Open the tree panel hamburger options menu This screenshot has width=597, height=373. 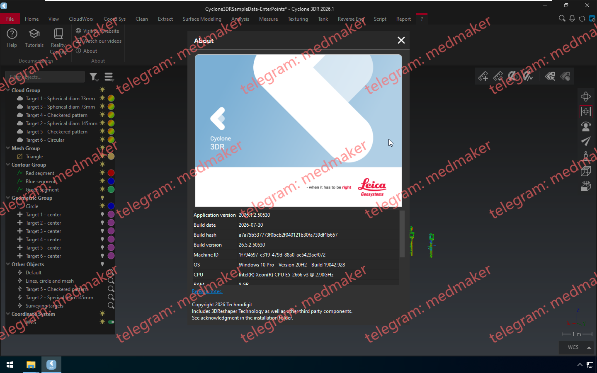[x=109, y=77]
